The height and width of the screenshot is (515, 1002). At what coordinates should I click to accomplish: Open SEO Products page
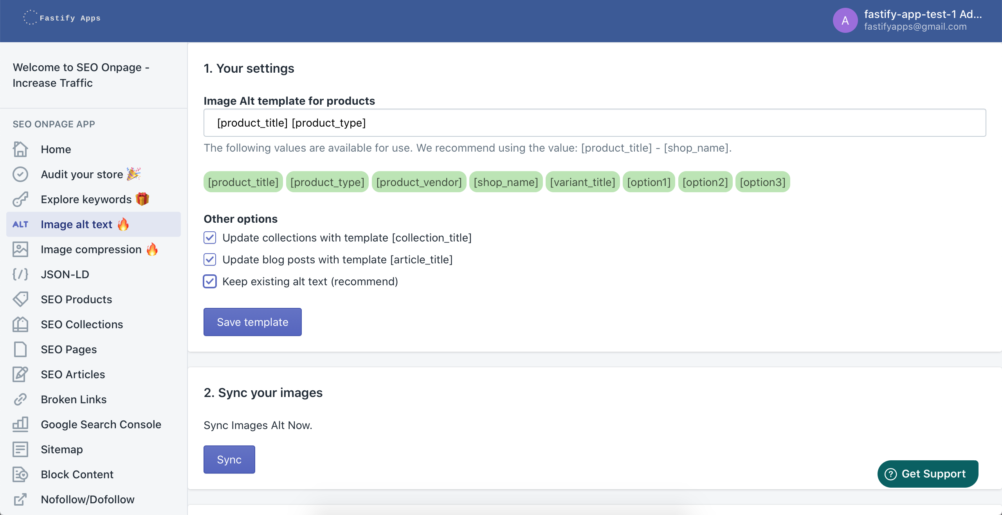coord(94,299)
